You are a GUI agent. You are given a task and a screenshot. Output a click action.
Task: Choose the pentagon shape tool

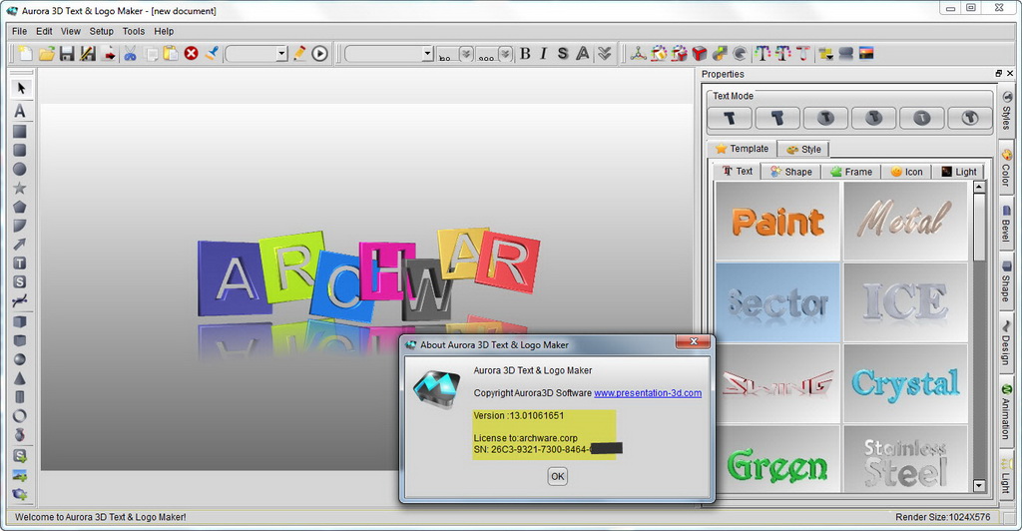point(20,207)
